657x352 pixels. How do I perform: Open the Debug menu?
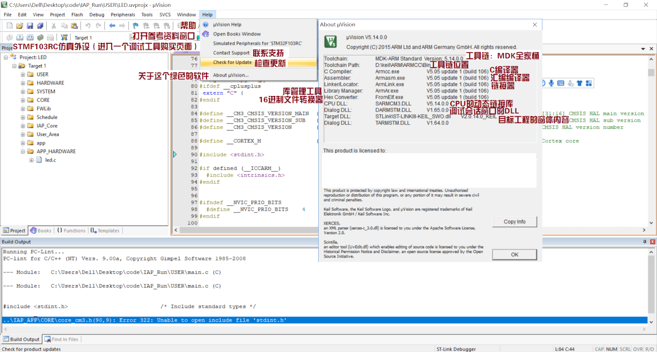[x=97, y=15]
